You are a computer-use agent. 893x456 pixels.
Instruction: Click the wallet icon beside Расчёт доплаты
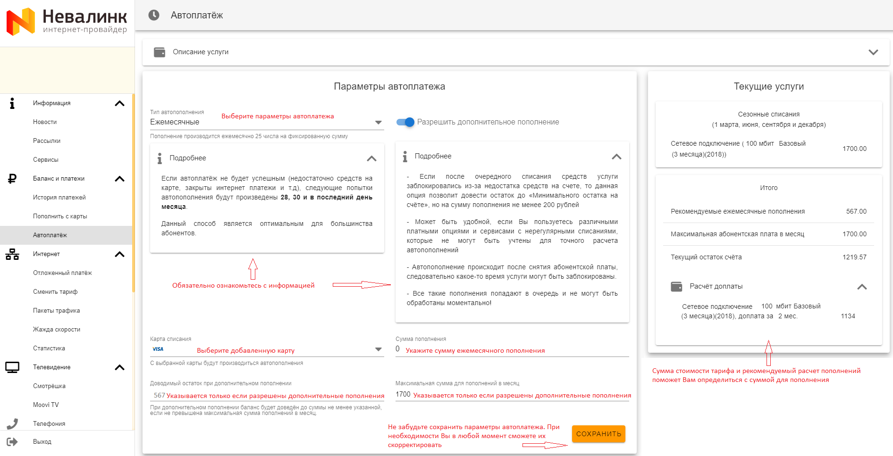676,286
